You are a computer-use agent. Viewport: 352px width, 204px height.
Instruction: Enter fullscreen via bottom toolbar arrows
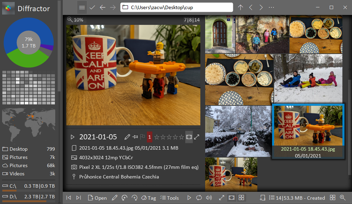coord(221,198)
